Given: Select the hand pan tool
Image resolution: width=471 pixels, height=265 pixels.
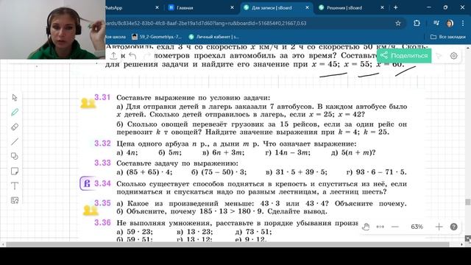Looking at the screenshot, I should (x=366, y=227).
